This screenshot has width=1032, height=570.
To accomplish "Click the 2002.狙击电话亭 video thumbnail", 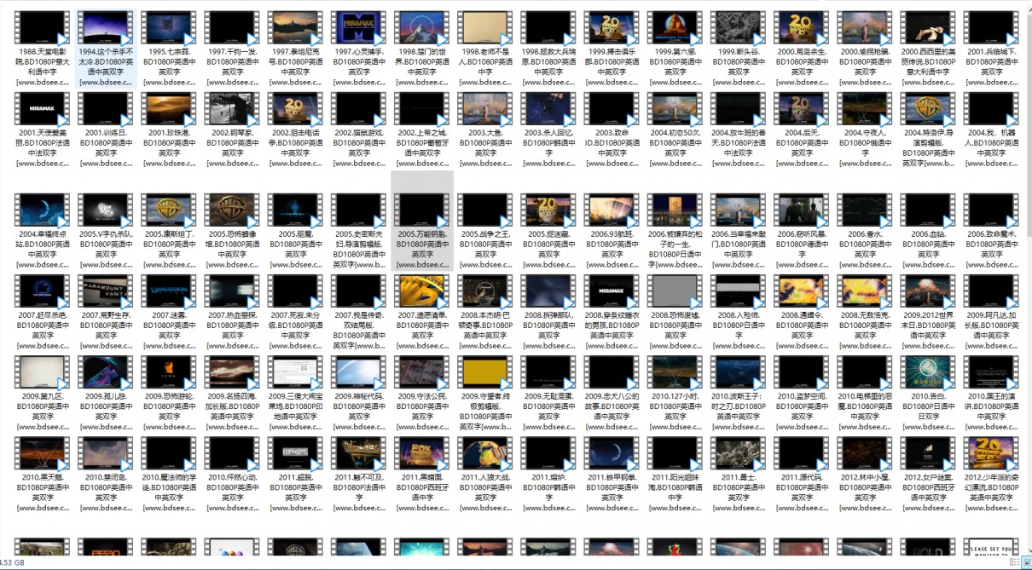I will [295, 109].
